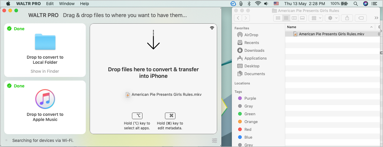Screen dimensions: 383x147
Task: Select the Blue tag in Finder sidebar
Action: pyautogui.click(x=248, y=137)
